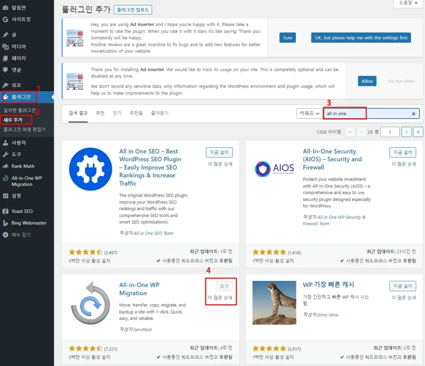
Task: Click the All-in-One Security AIOS logo thumbnail
Action: [274, 168]
